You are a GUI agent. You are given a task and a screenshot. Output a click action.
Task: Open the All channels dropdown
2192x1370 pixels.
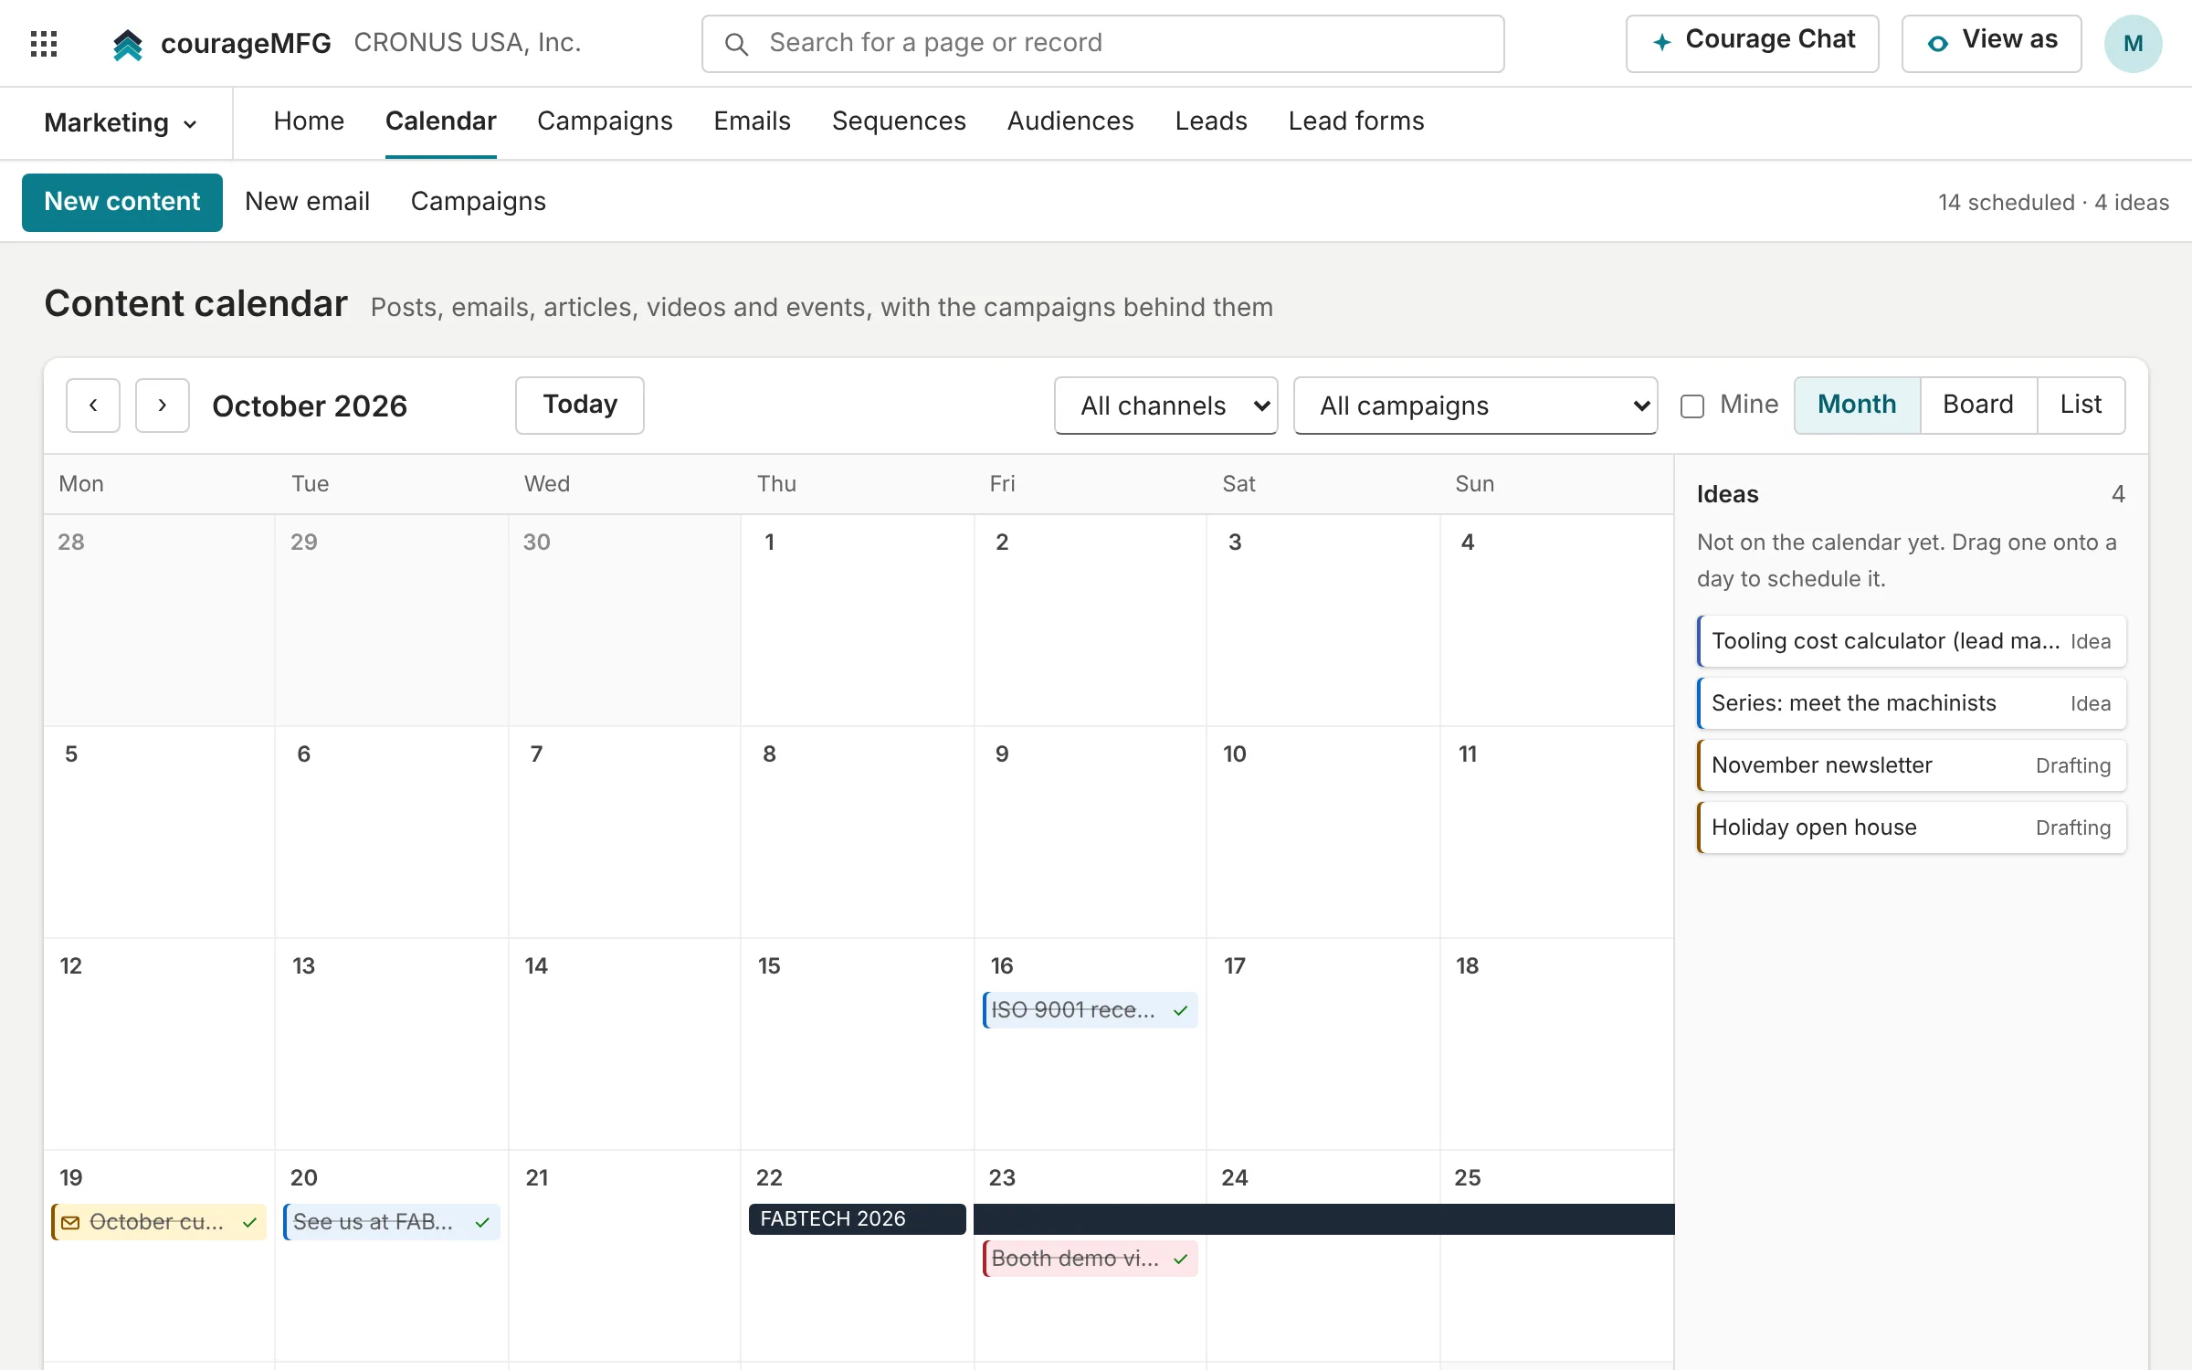(x=1166, y=406)
